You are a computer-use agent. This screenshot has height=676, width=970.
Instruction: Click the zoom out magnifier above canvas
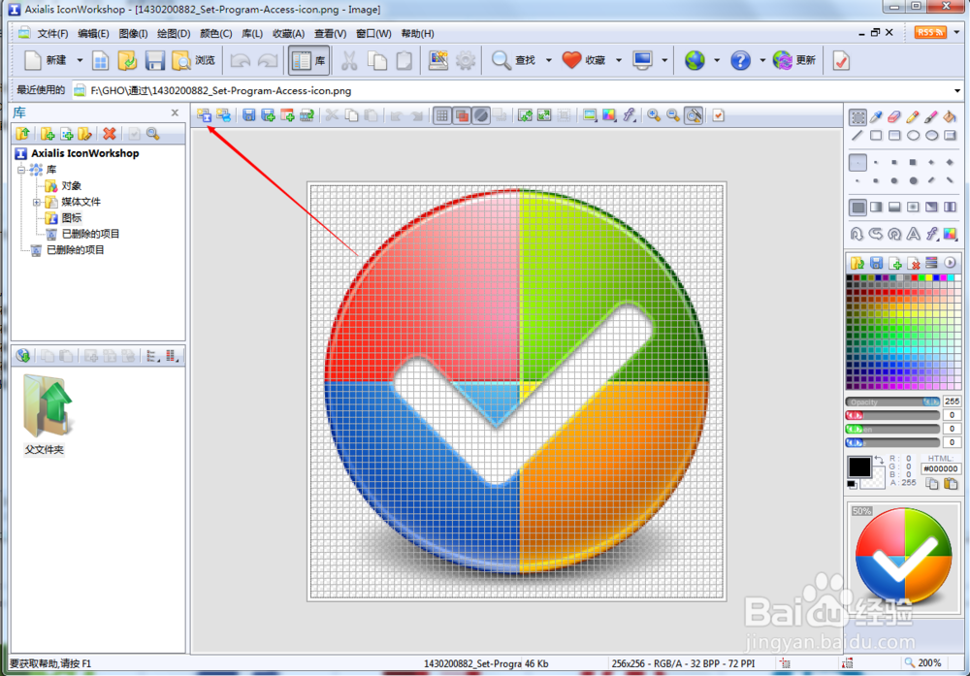(x=673, y=115)
